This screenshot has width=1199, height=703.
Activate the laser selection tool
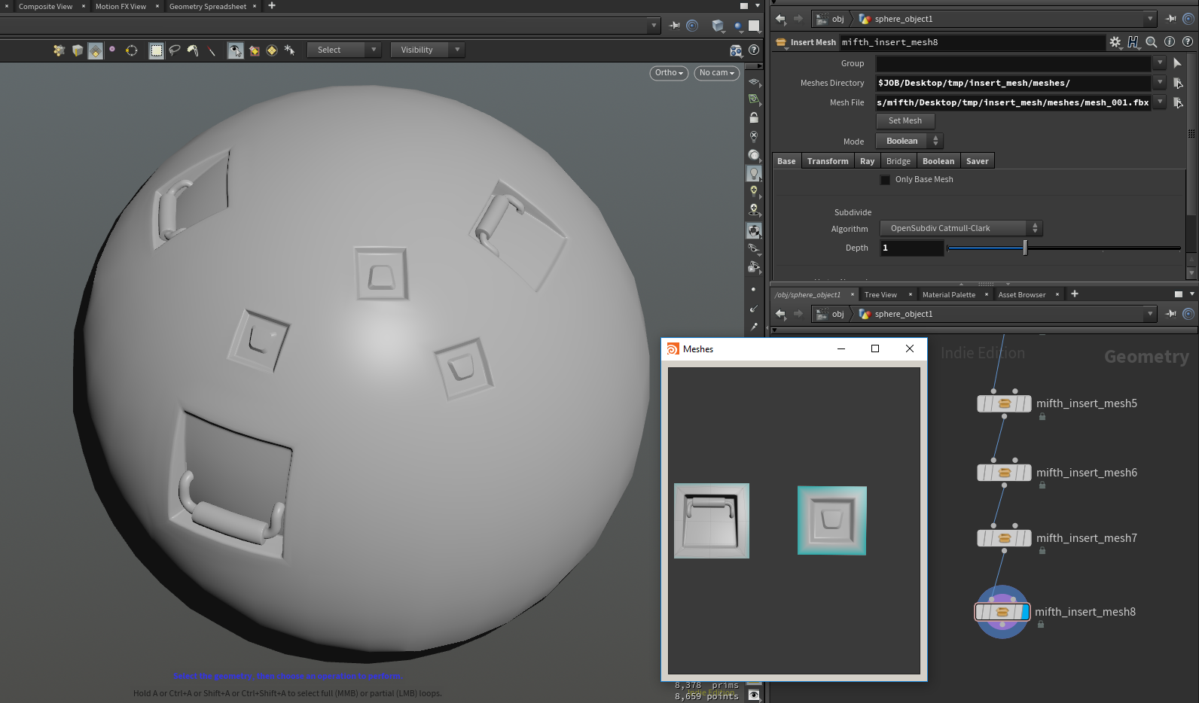[212, 50]
